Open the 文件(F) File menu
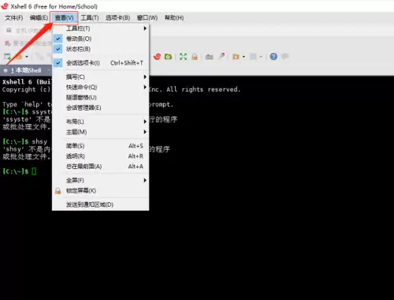This screenshot has height=300, width=394. pos(14,17)
